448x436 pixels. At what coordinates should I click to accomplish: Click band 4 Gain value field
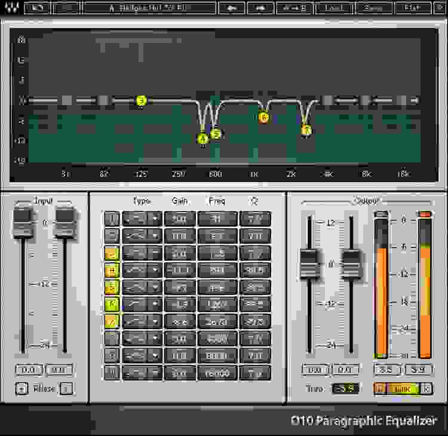(x=180, y=271)
